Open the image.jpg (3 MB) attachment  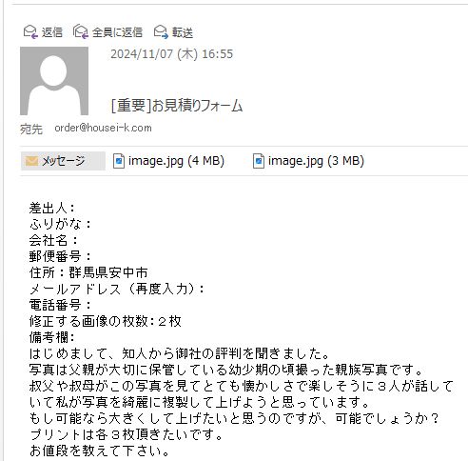(x=308, y=161)
